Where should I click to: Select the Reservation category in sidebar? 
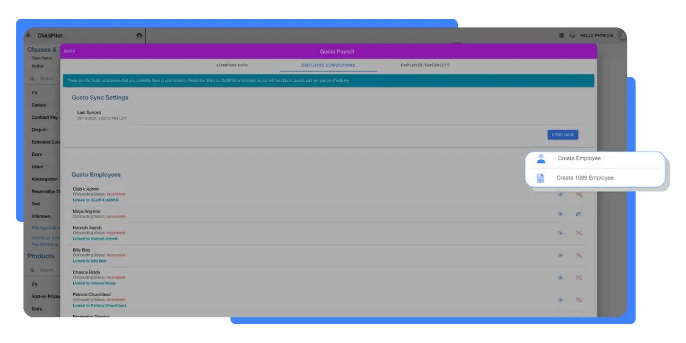(46, 191)
